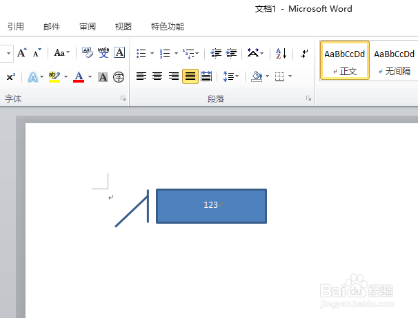This screenshot has width=418, height=318.
Task: Toggle Show/Hide paragraph marks
Action: [304, 53]
